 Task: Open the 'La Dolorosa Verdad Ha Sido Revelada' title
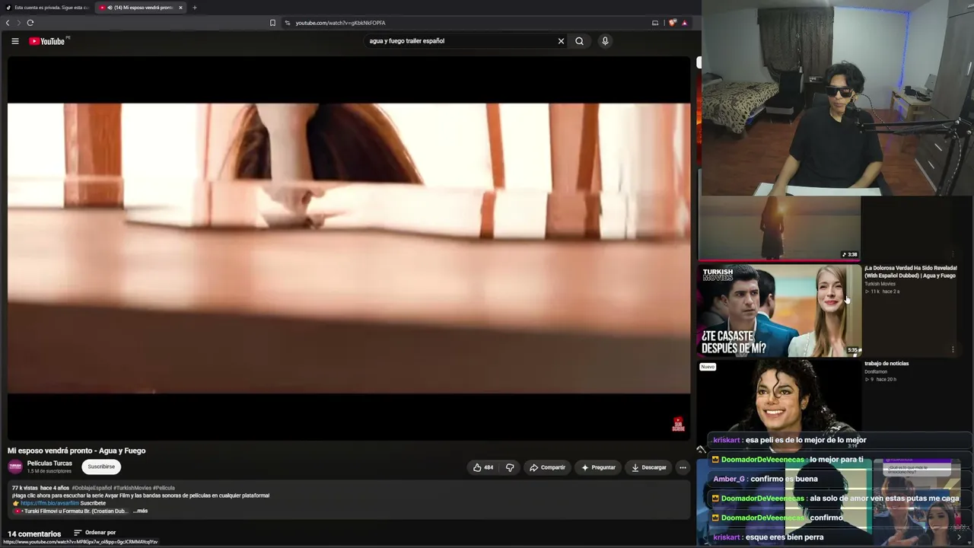(910, 272)
